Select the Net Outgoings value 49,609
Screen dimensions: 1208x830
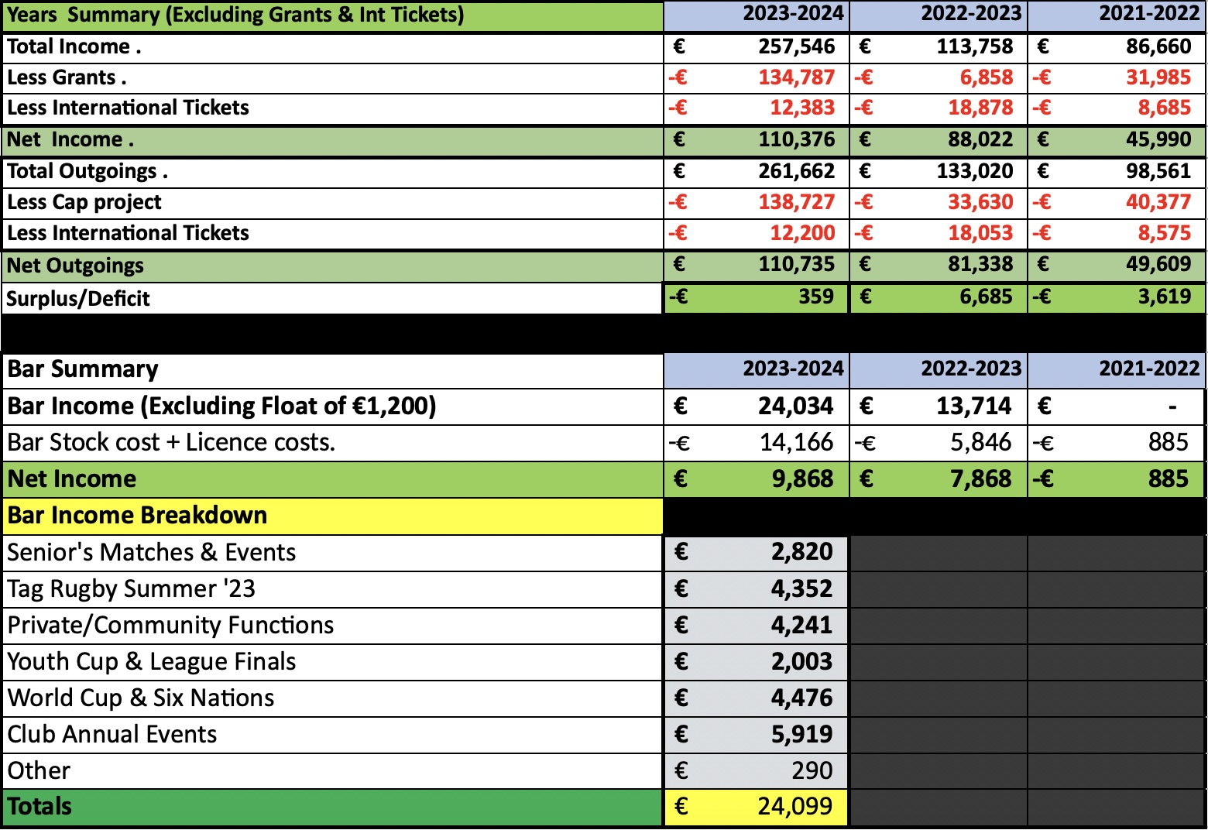point(1158,264)
